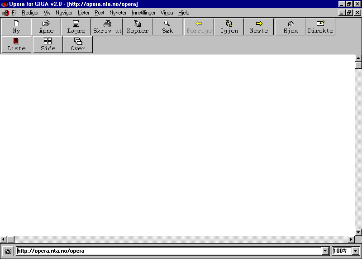Viewport: 362px width, 259px height.
Task: Click the Opera logo in the title bar
Action: click(5, 4)
